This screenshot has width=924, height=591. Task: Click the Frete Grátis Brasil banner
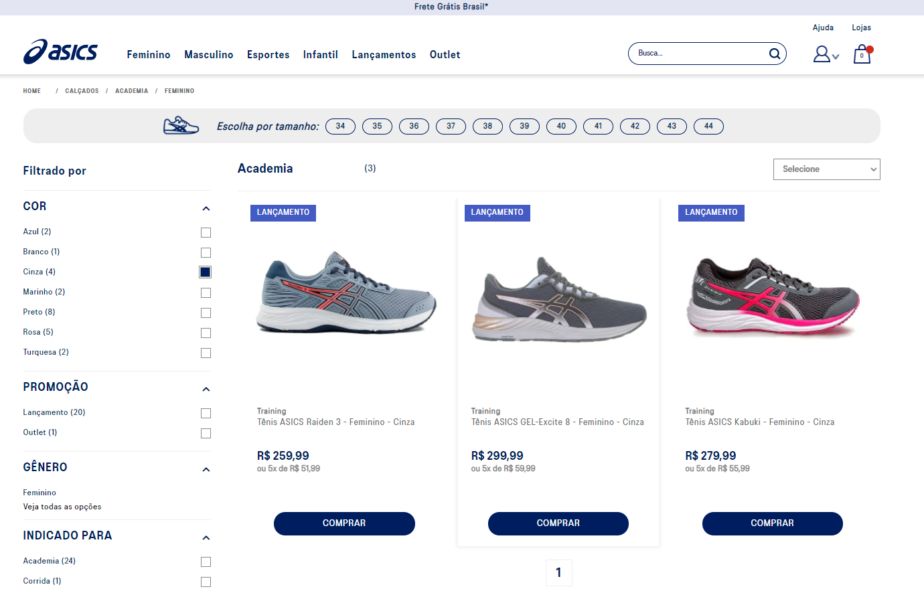pos(451,7)
